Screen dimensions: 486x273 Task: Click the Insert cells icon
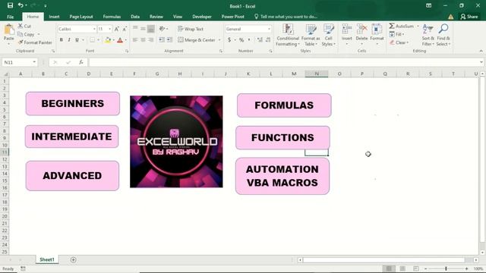[346, 30]
